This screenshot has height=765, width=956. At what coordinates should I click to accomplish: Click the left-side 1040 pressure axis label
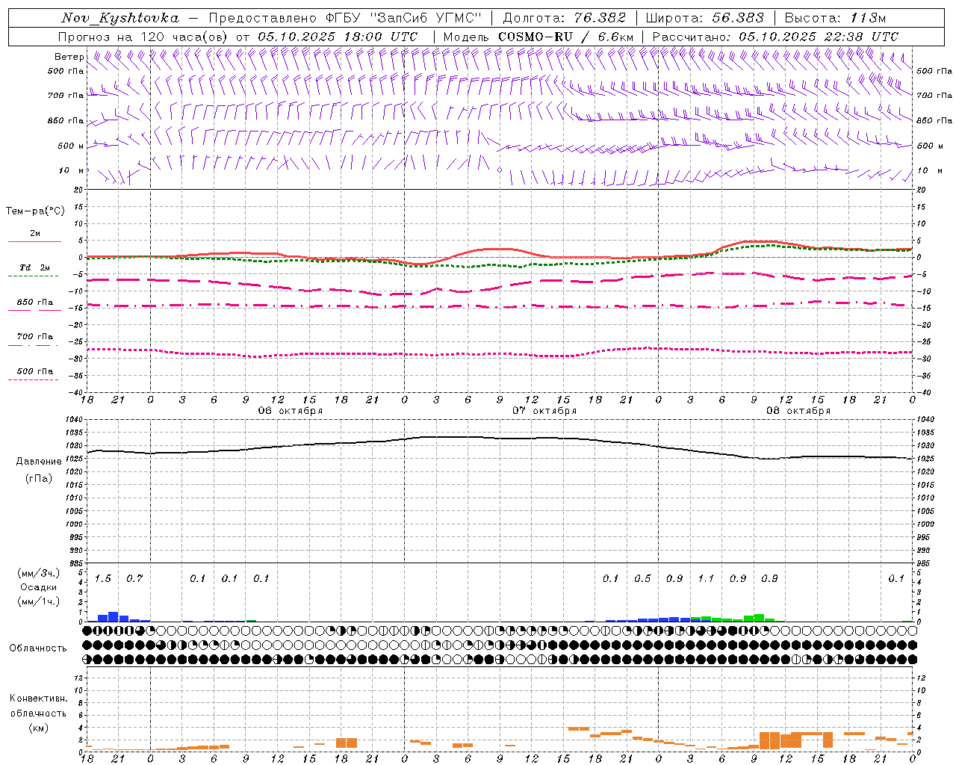point(75,420)
